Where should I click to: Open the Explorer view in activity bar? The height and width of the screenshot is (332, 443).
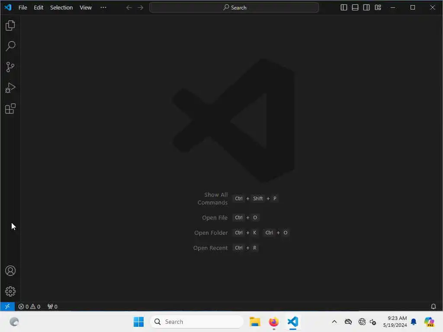(10, 26)
